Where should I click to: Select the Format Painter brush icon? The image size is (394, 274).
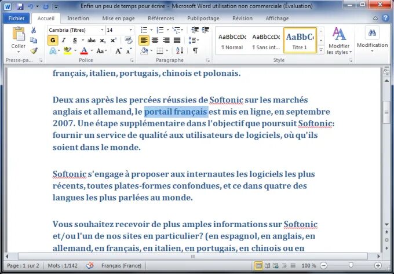[34, 51]
